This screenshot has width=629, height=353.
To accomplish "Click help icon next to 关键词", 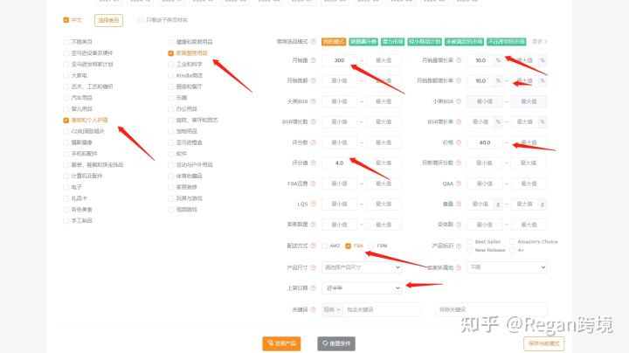I will [314, 309].
